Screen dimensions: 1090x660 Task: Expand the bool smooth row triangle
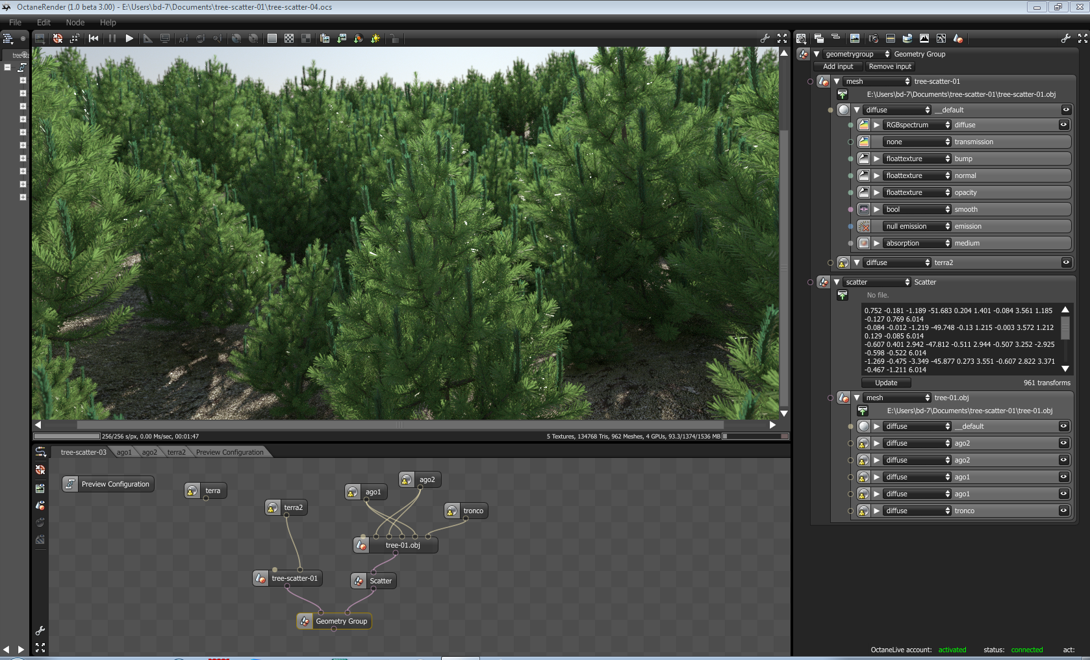coord(877,209)
